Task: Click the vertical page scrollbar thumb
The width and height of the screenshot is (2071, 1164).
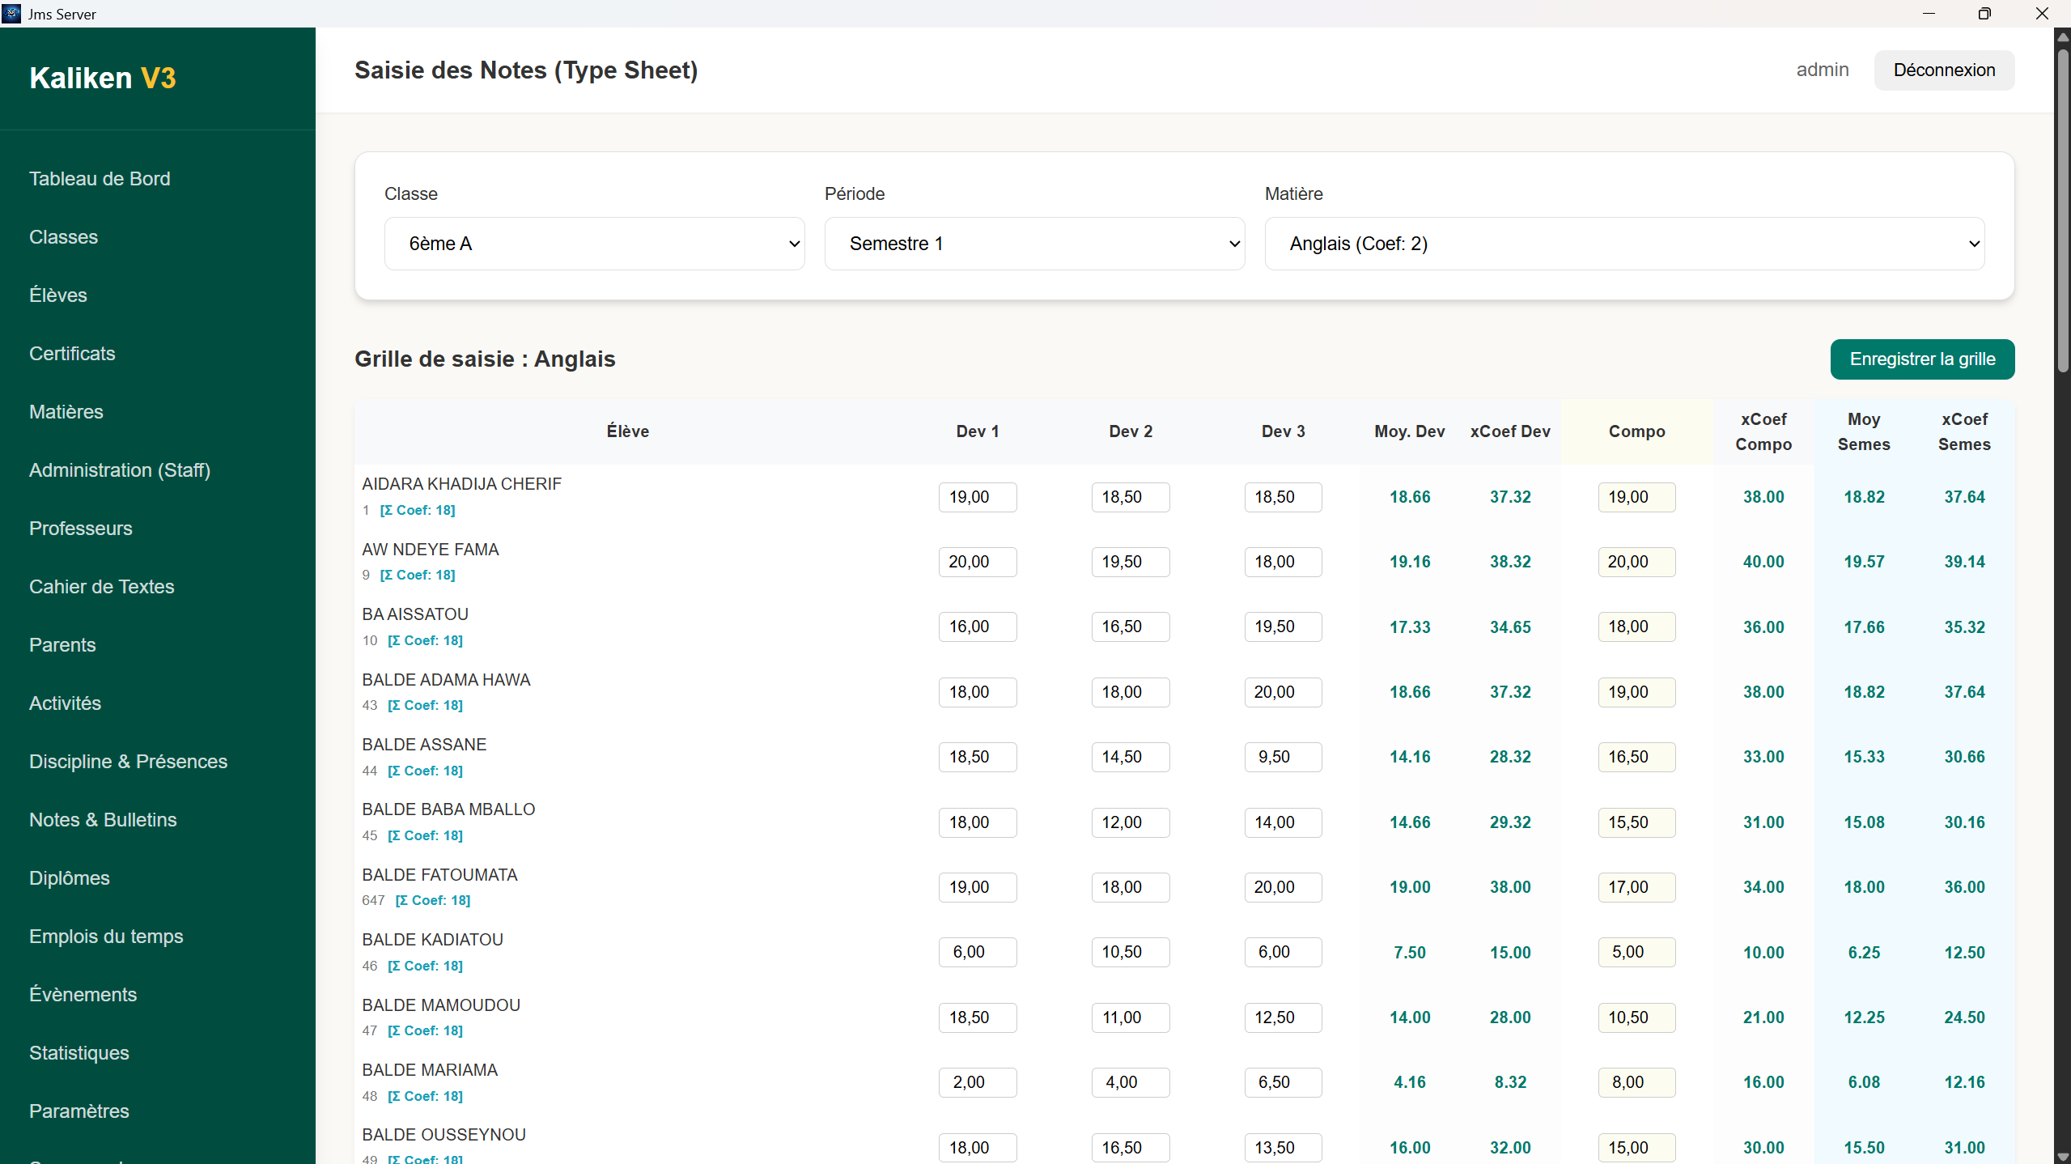Action: (2063, 210)
